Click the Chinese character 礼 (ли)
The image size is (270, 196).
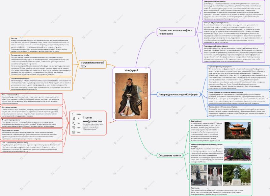pyautogui.click(x=74, y=123)
